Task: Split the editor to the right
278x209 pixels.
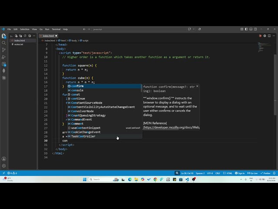Action: [x=269, y=36]
